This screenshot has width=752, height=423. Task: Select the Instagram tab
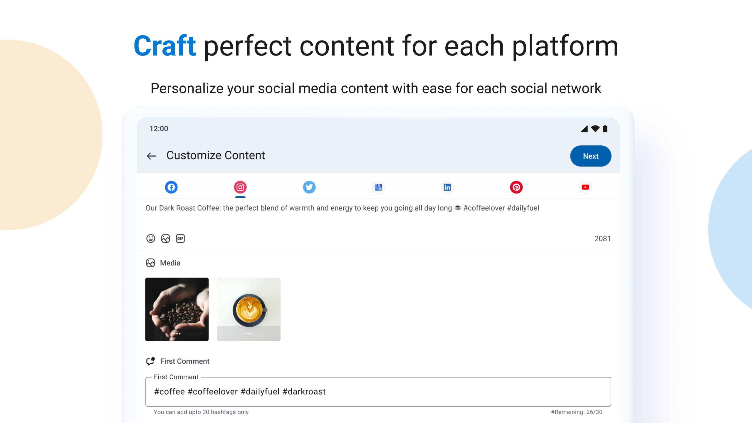tap(240, 187)
